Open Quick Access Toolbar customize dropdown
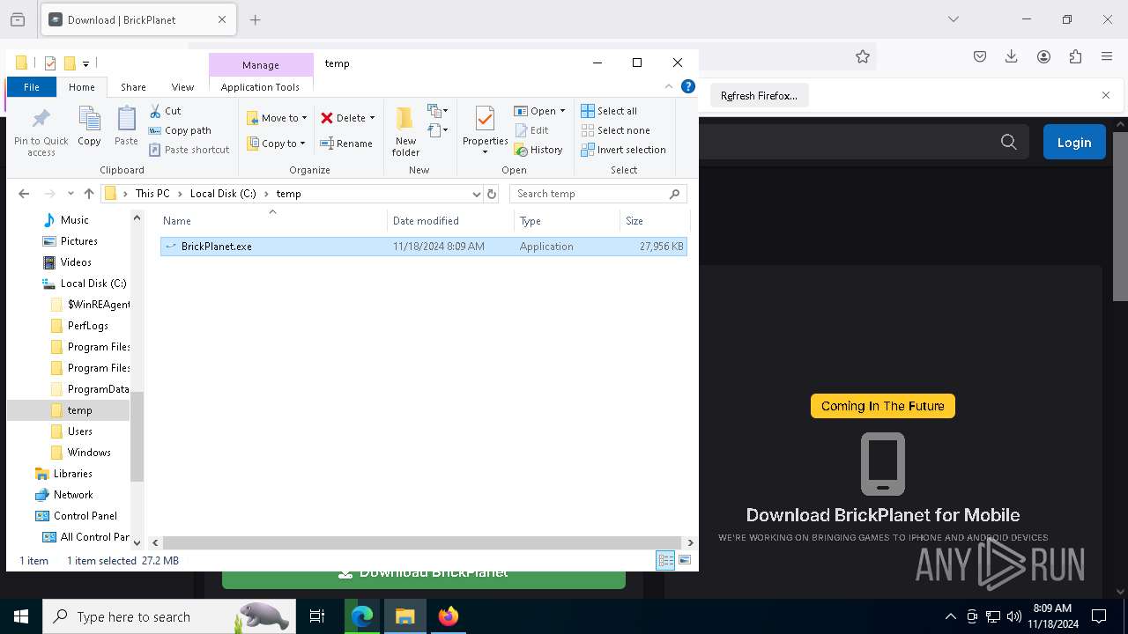The height and width of the screenshot is (634, 1128). tap(85, 63)
